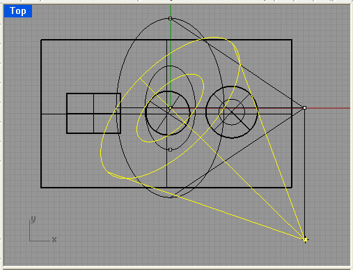The width and height of the screenshot is (353, 270).
Task: Click the world axis icon showing x and y
Action: point(42,230)
